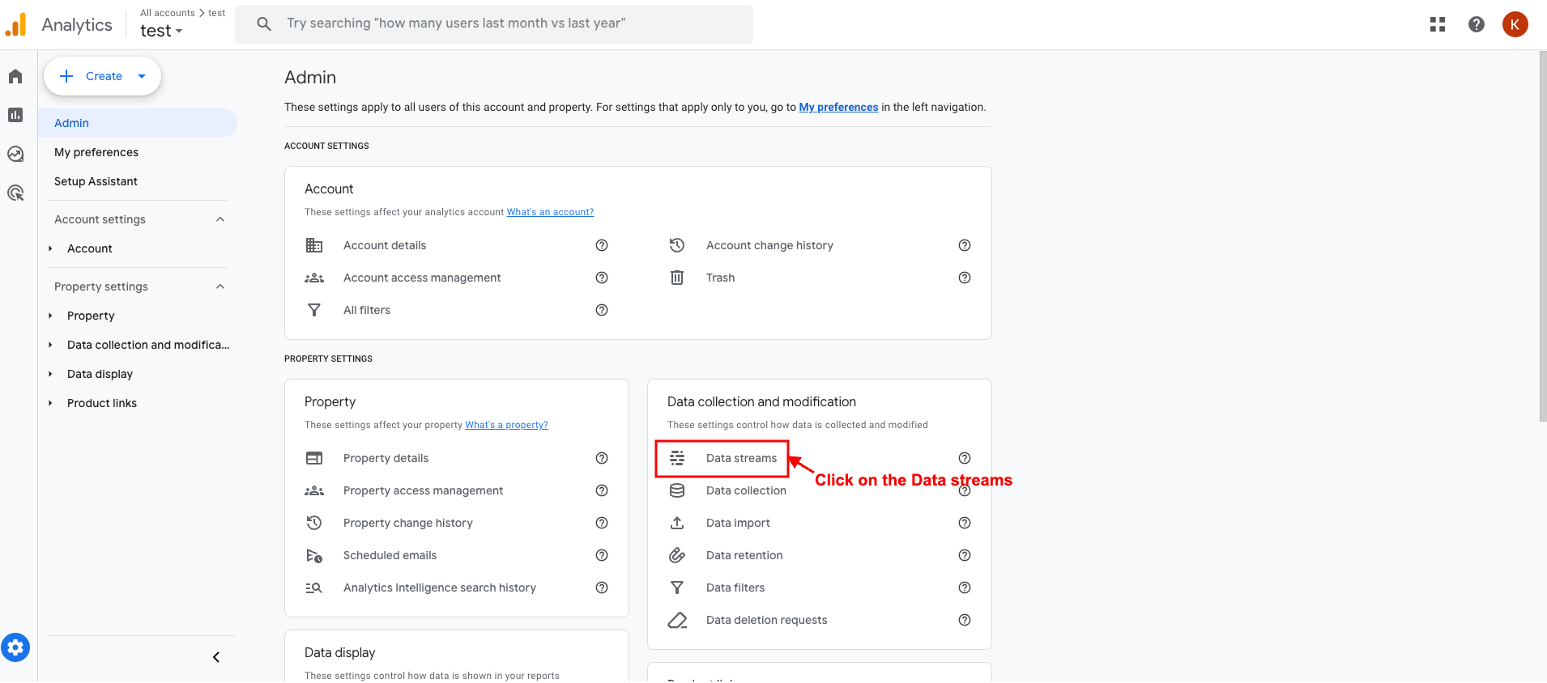Click help icon next to Analytics Intelligence search history
Screen dimensions: 1547x683
click(x=602, y=588)
